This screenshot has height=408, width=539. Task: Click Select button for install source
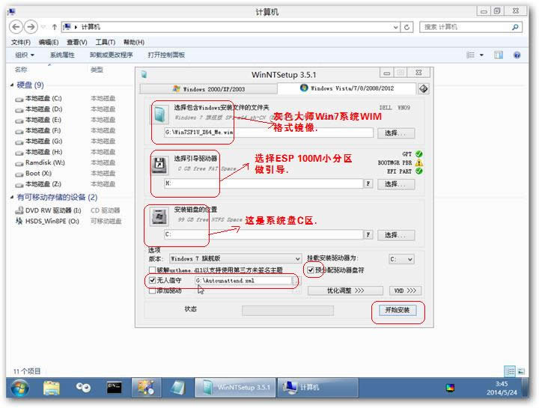[x=396, y=133]
